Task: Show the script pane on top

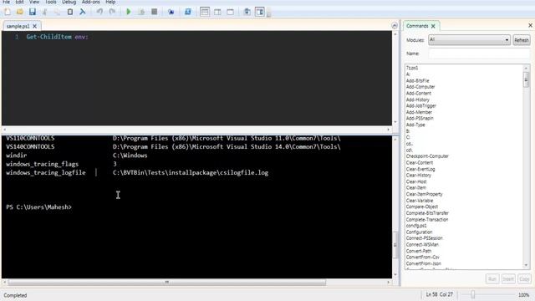Action: click(205, 12)
